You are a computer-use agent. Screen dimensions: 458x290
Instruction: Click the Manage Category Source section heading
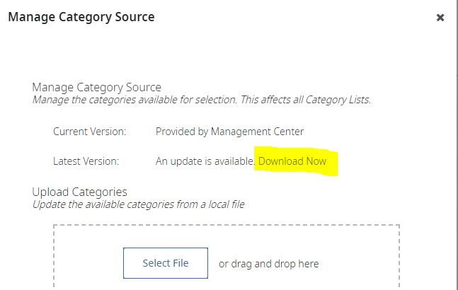[96, 87]
